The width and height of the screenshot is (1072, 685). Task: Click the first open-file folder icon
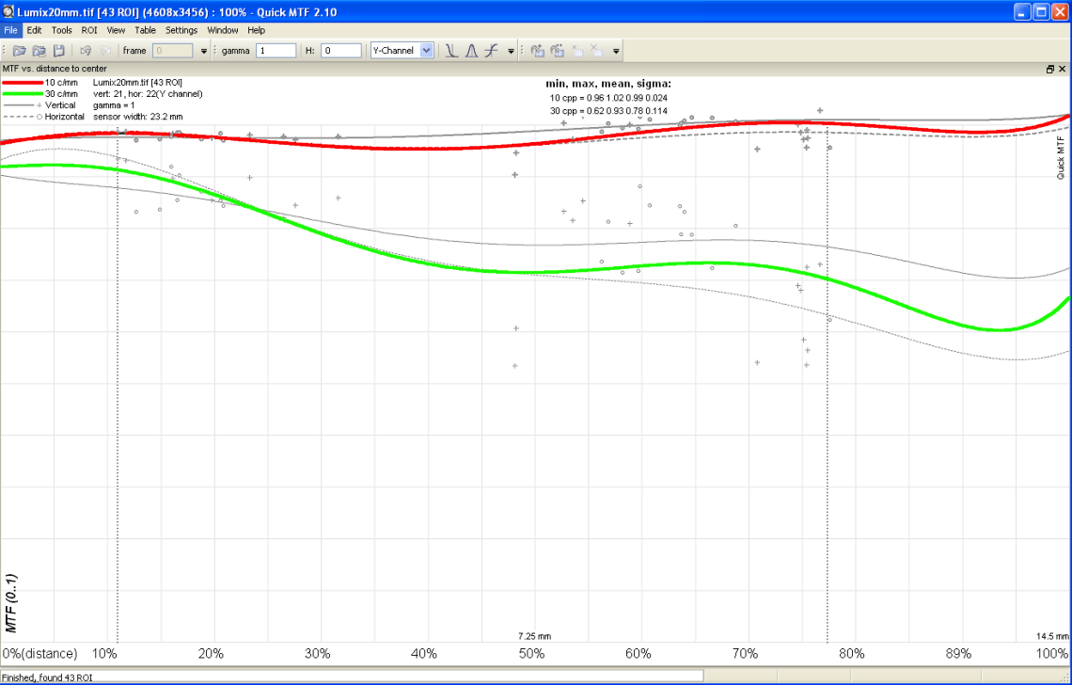click(x=19, y=51)
